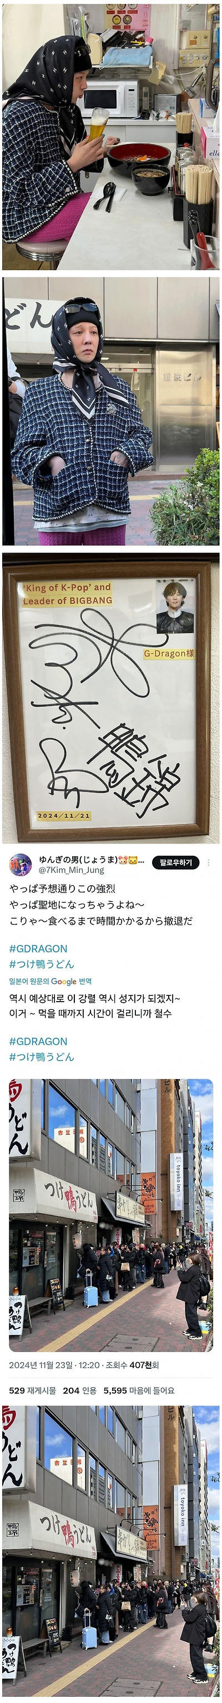Open the photo of person eating udon
Screen dimensions: 222x1703
pos(110,135)
